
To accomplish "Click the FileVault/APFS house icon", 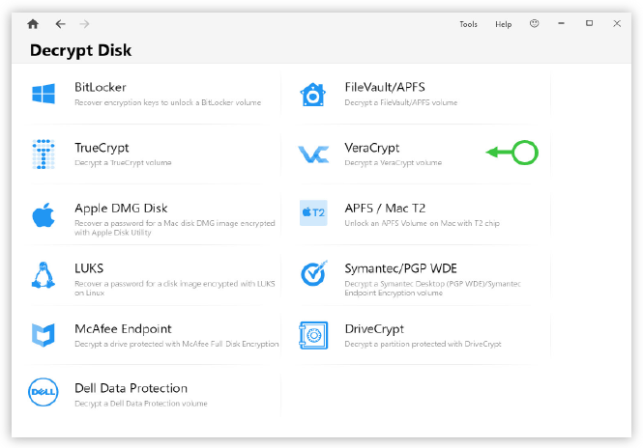I will [x=313, y=95].
